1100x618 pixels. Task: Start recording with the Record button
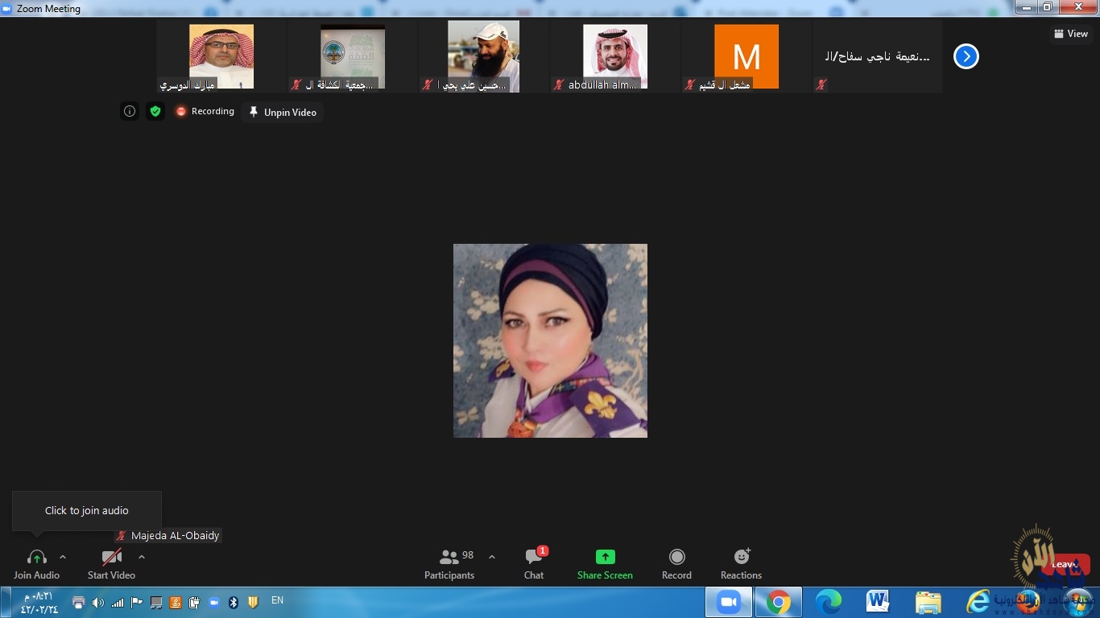pos(676,564)
